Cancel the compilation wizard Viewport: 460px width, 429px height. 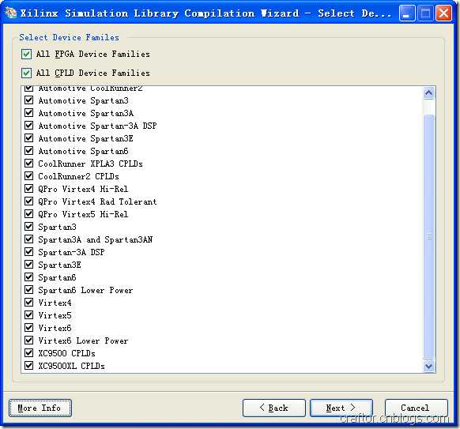[x=417, y=408]
